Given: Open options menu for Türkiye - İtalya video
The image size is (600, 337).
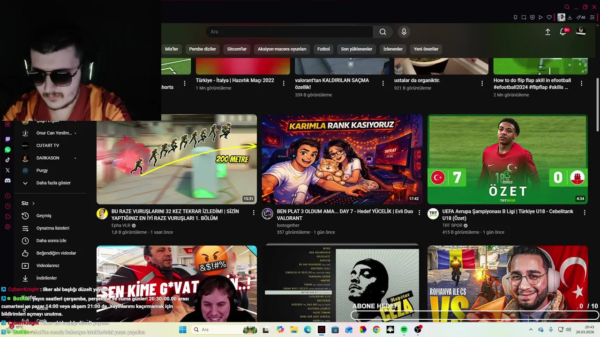Looking at the screenshot, I should point(284,83).
